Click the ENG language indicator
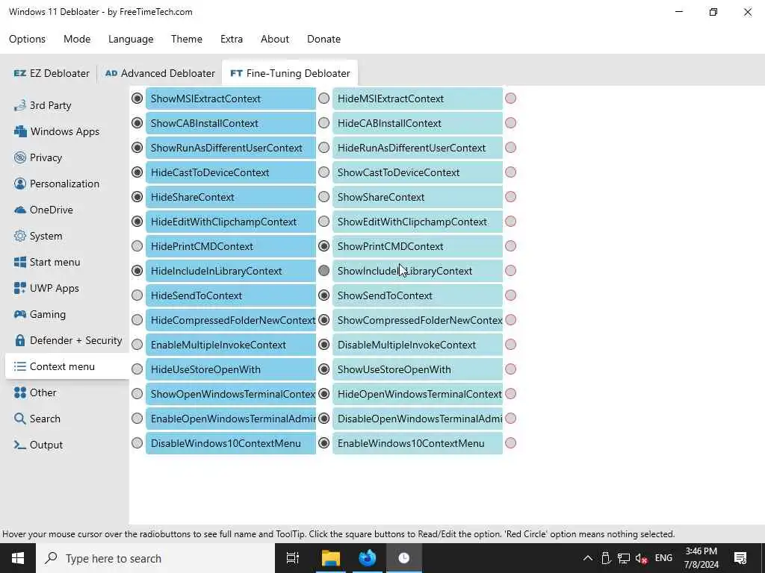 point(663,558)
